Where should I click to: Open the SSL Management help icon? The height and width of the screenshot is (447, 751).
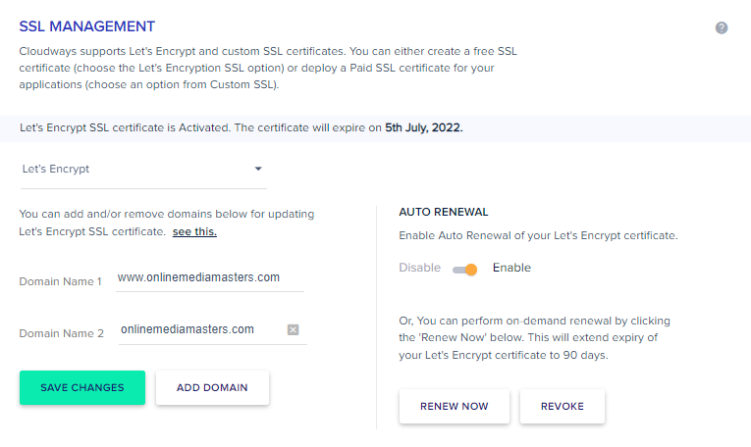pos(722,27)
